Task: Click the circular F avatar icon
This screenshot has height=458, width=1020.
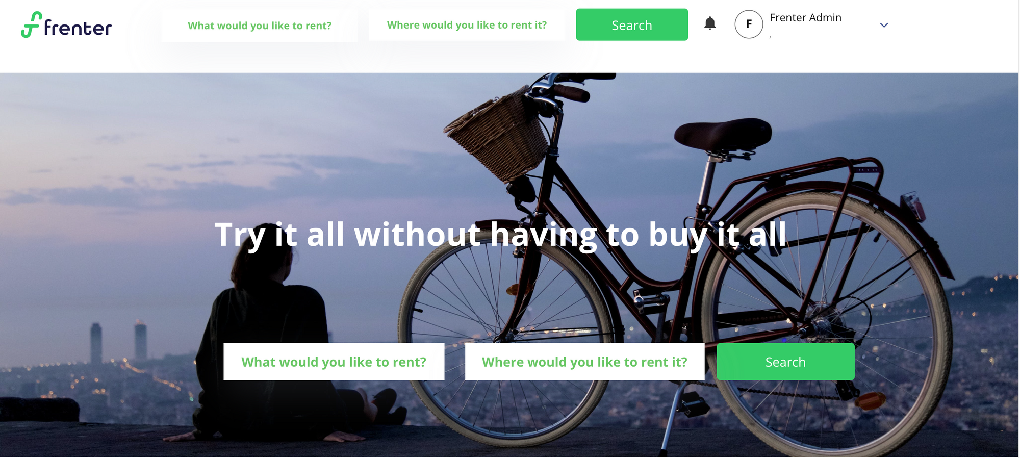Action: (x=749, y=24)
